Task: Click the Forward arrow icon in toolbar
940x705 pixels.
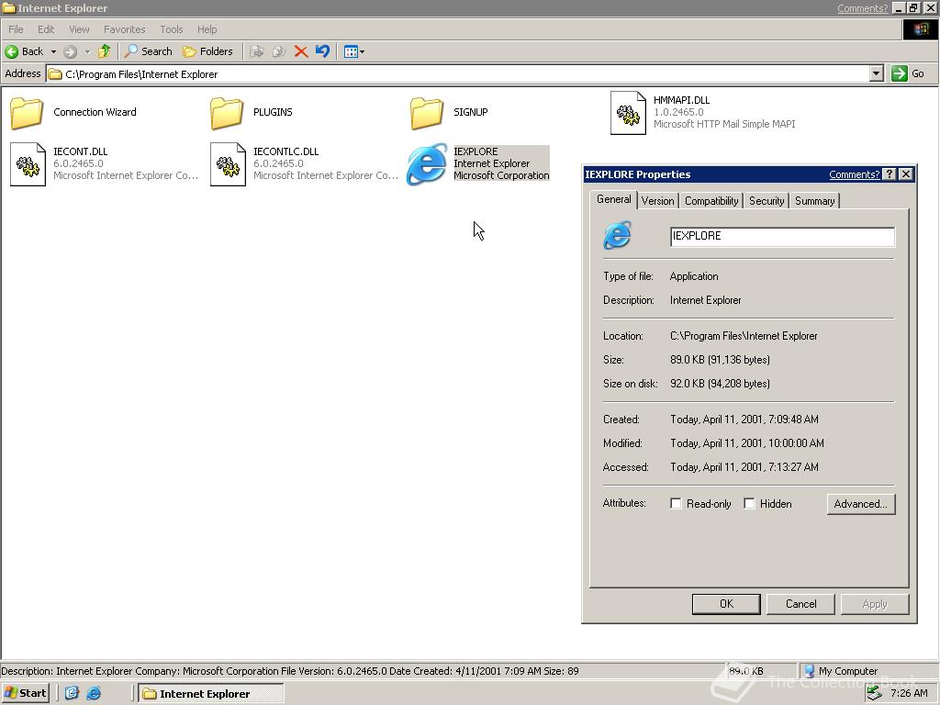Action: [70, 51]
